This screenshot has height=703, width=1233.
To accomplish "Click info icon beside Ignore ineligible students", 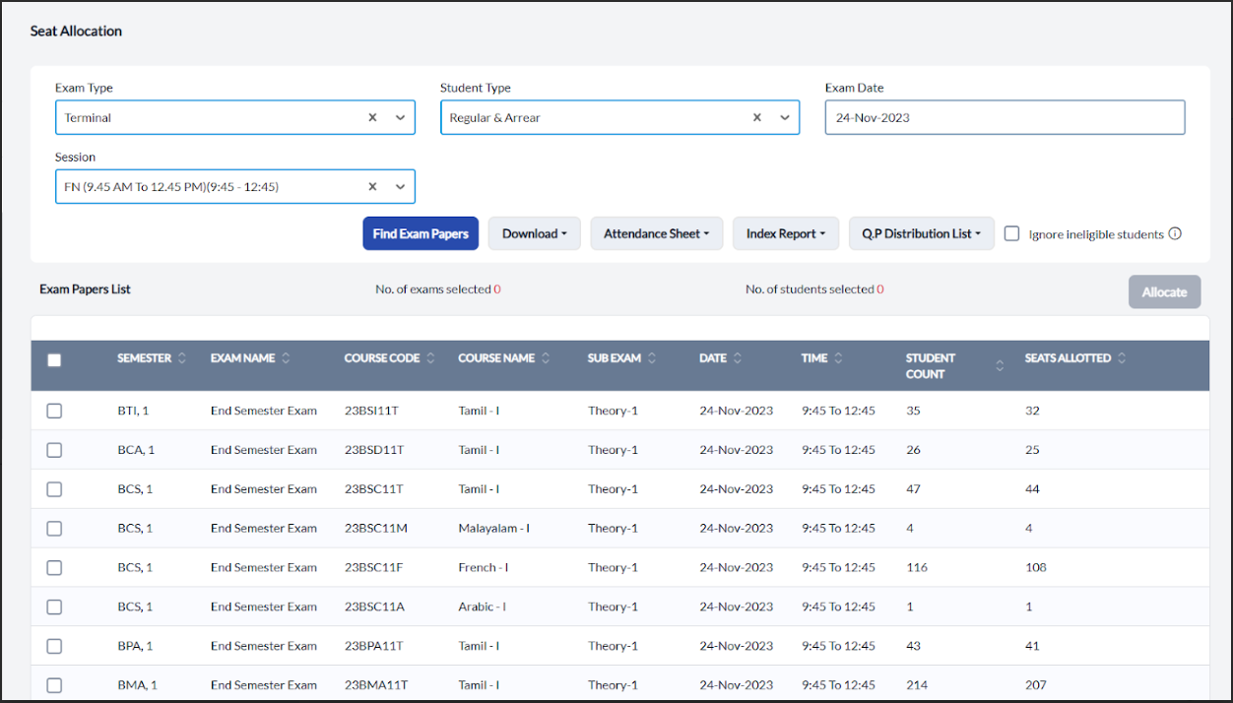I will pyautogui.click(x=1174, y=234).
